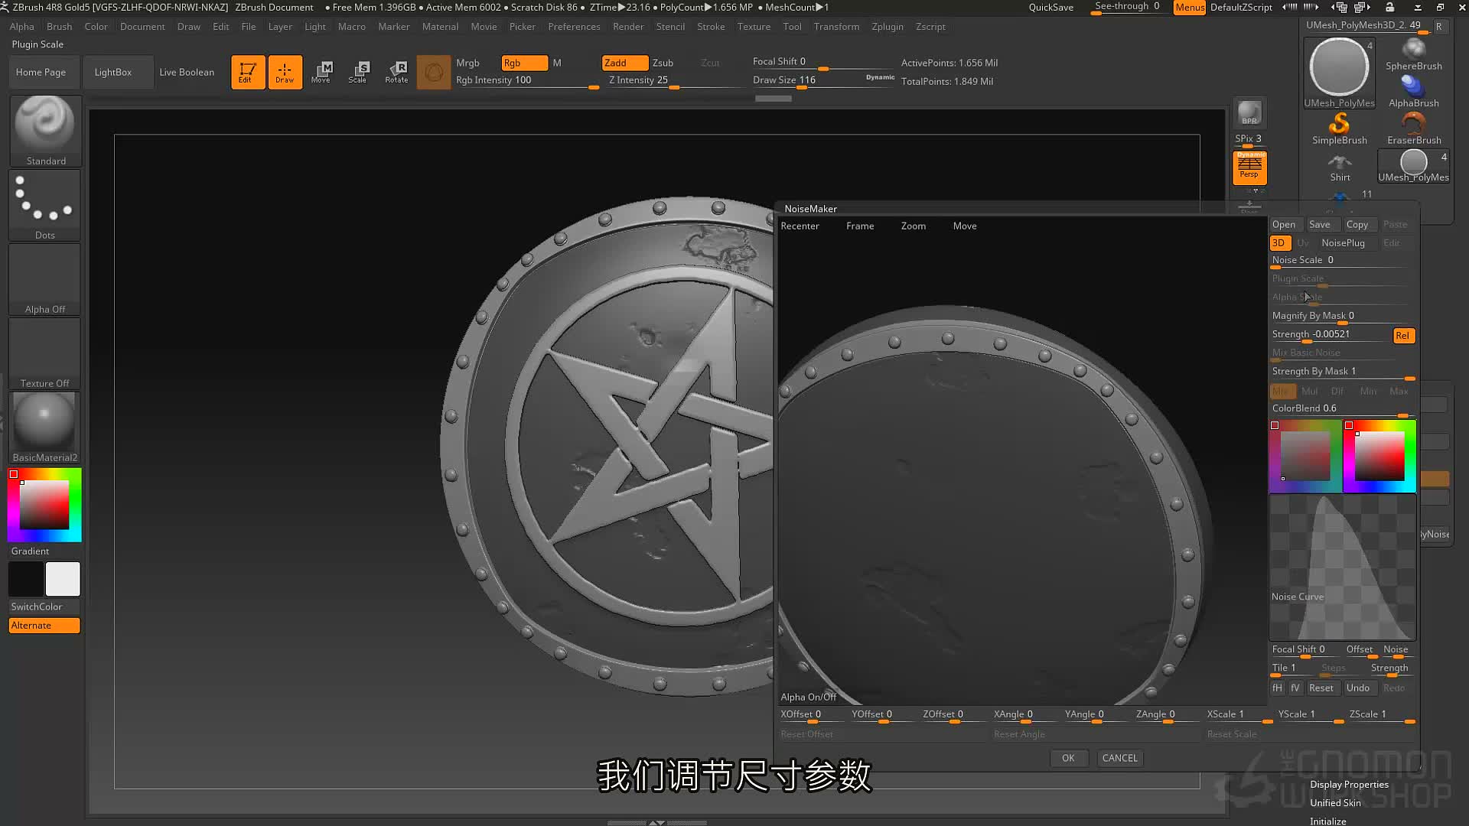Expand the Display Properties section
Viewport: 1469px width, 826px height.
pyautogui.click(x=1349, y=785)
